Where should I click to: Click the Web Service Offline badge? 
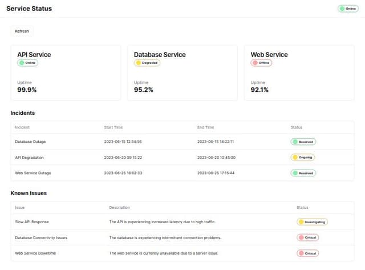point(261,63)
